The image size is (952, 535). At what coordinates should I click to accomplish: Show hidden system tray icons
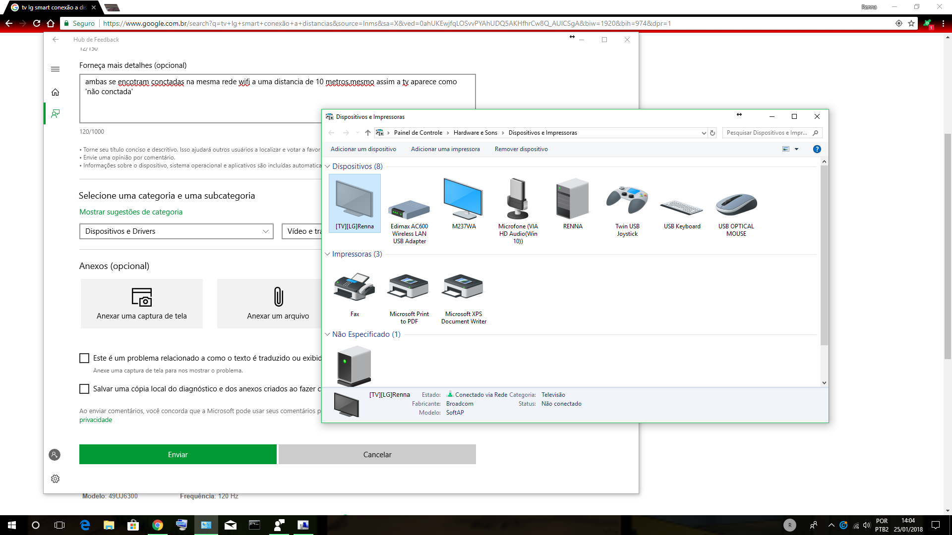[832, 525]
